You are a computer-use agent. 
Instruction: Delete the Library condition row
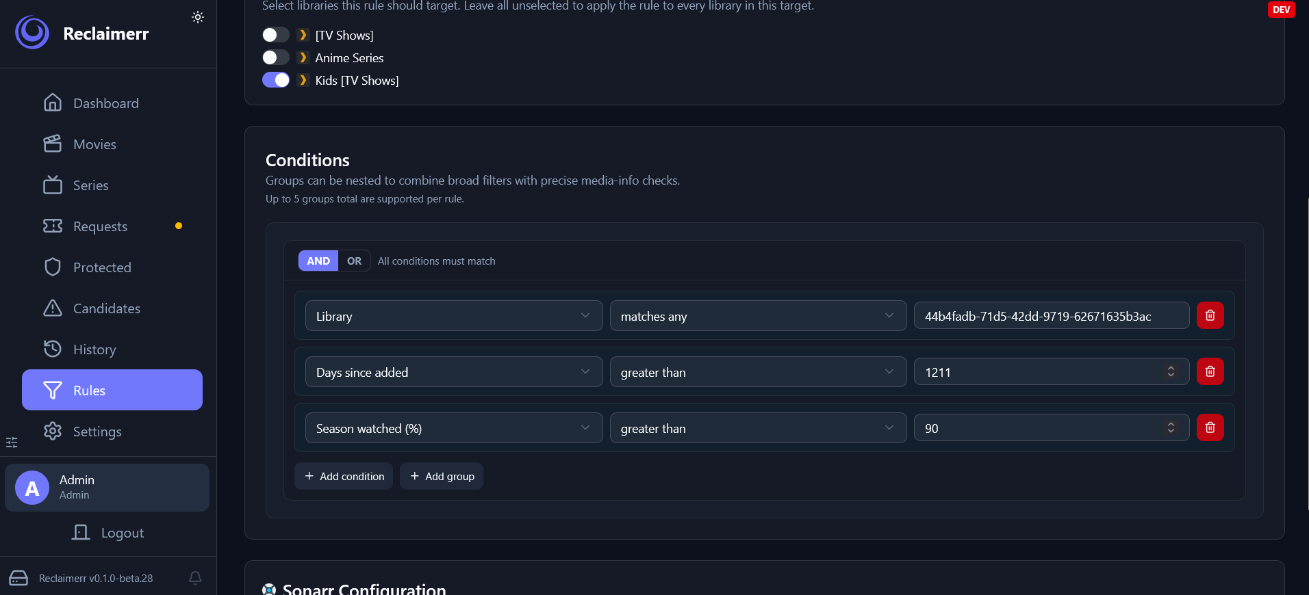point(1210,315)
